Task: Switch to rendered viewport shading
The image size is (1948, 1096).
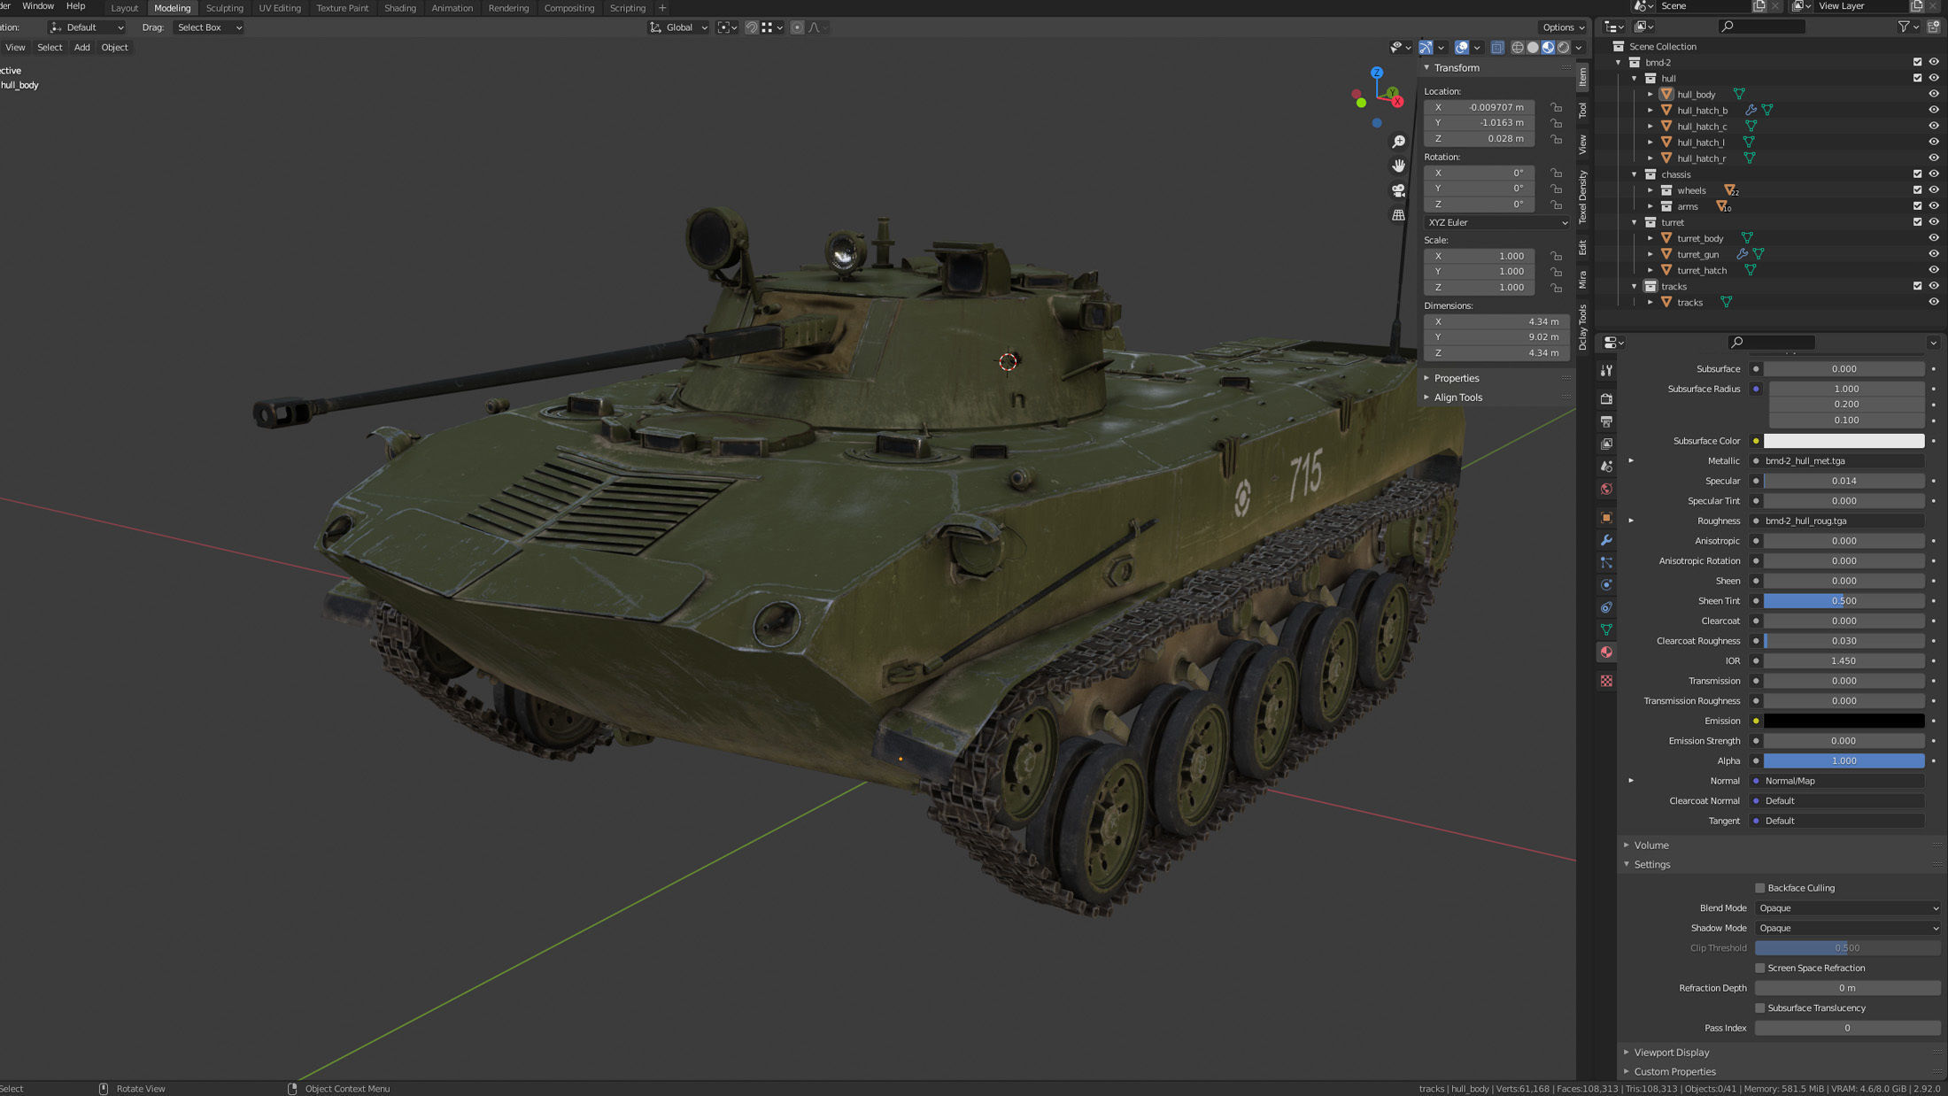Action: click(x=1564, y=48)
